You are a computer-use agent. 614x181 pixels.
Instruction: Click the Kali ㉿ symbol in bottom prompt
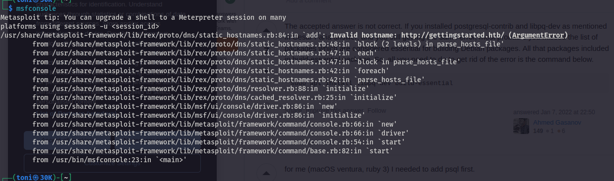coord(35,177)
